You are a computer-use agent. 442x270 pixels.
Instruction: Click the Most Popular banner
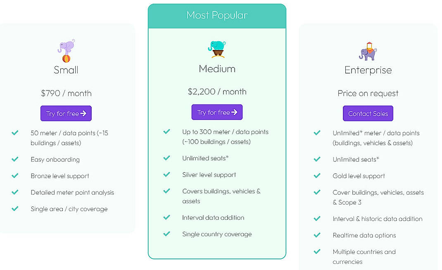pyautogui.click(x=217, y=14)
